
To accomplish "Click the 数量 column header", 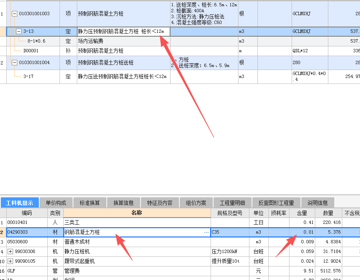I will pyautogui.click(x=328, y=213).
